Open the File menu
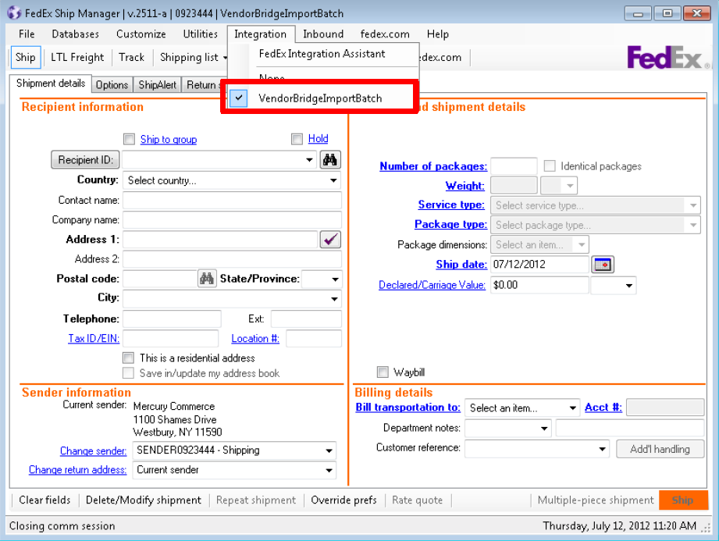Viewport: 719px width, 541px height. pos(27,34)
